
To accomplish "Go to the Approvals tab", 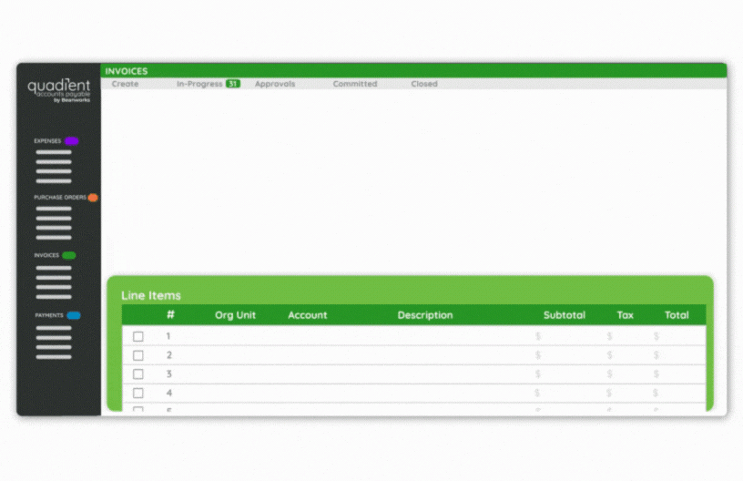I will [275, 84].
